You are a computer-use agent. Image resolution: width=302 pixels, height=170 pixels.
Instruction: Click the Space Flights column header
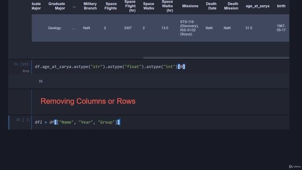110,6
